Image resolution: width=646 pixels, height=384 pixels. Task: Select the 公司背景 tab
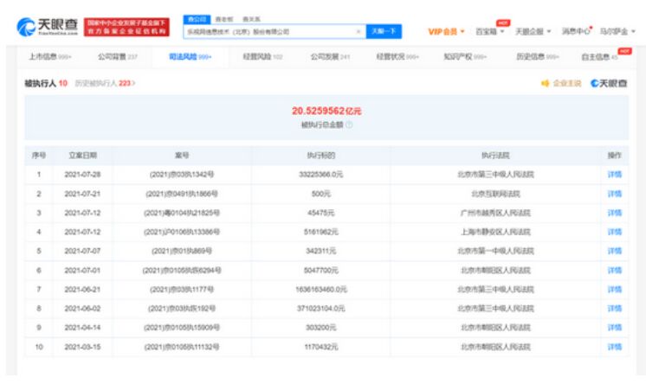116,56
